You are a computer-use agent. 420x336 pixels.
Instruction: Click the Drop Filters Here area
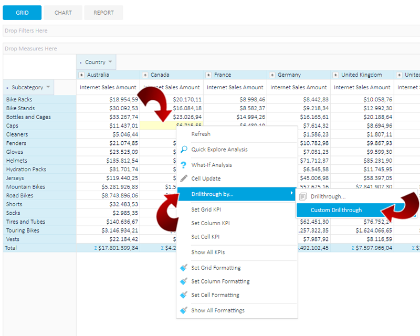(x=212, y=30)
